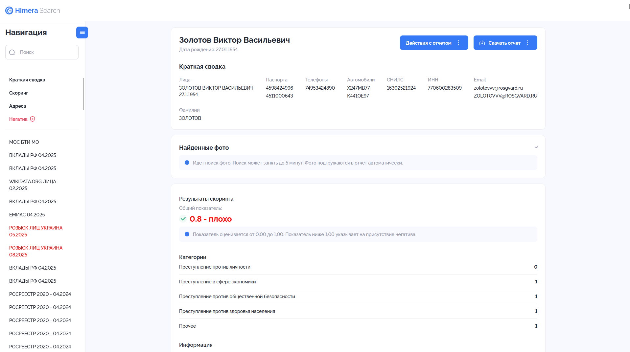
Task: Click СНИЛС value 16302521924
Action: click(x=401, y=88)
